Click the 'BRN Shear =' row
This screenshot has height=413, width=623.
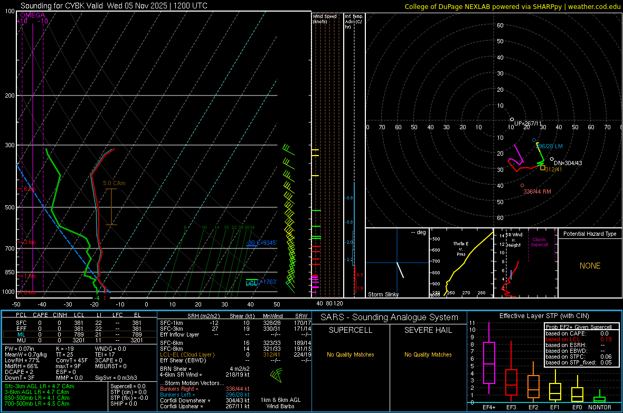click(x=205, y=369)
